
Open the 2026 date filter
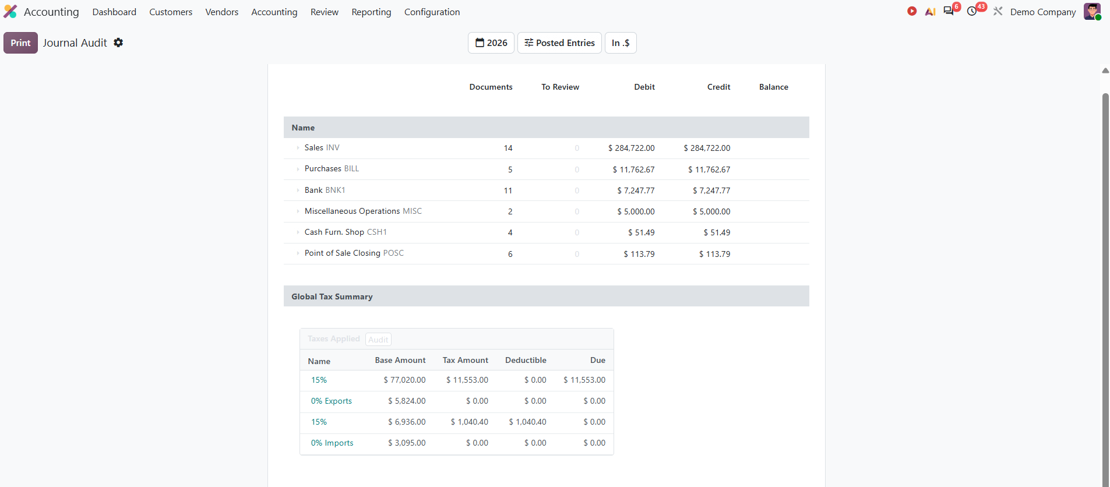491,43
